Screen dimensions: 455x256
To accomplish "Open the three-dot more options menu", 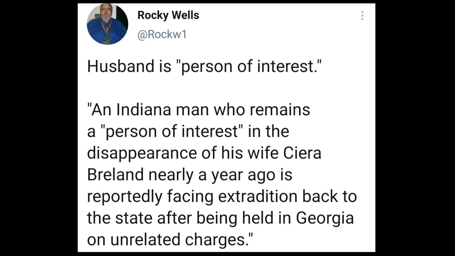I will [362, 16].
